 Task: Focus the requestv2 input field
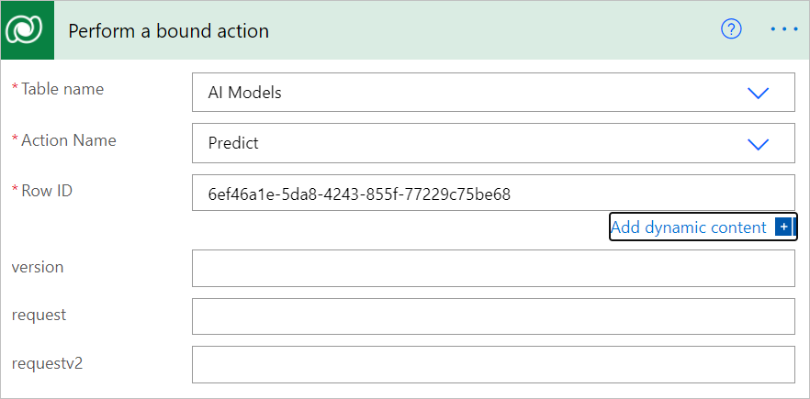click(493, 364)
